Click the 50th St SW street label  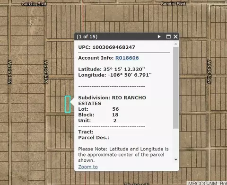46,72
